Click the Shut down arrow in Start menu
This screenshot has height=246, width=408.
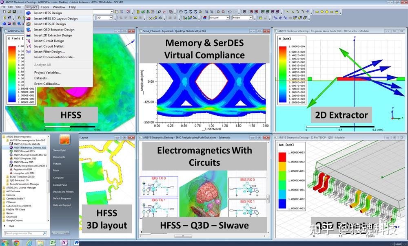coord(67,233)
